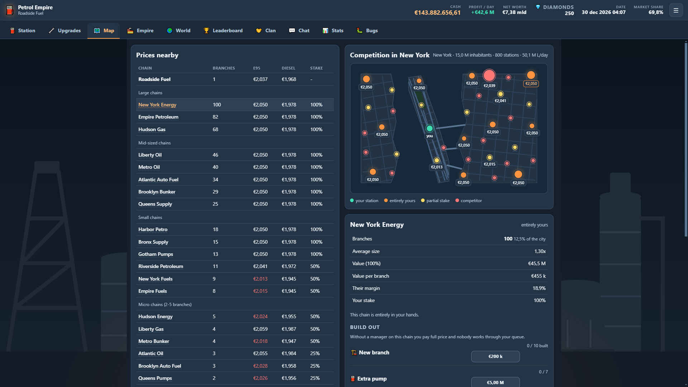Click the Leaderboard trophy icon
This screenshot has height=387, width=688.
[x=206, y=30]
